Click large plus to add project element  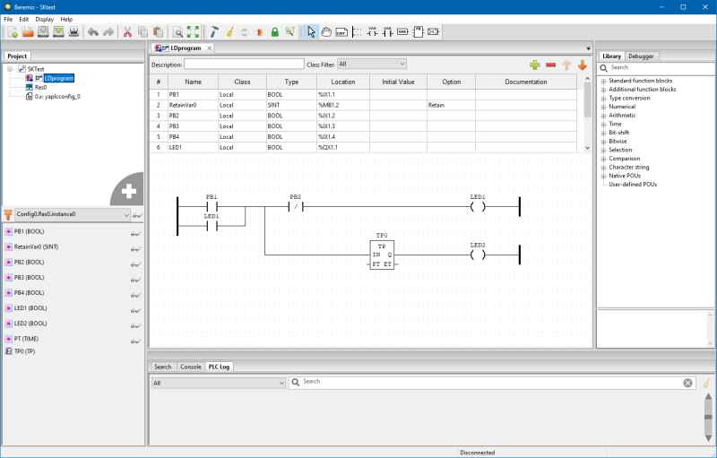pyautogui.click(x=128, y=191)
